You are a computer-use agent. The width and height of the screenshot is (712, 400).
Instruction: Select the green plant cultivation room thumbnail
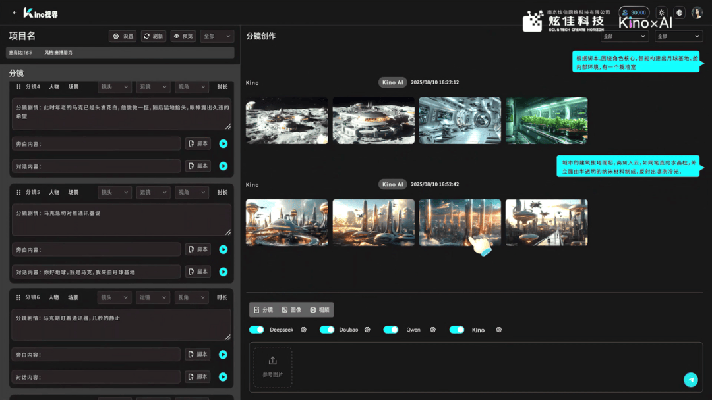[546, 120]
